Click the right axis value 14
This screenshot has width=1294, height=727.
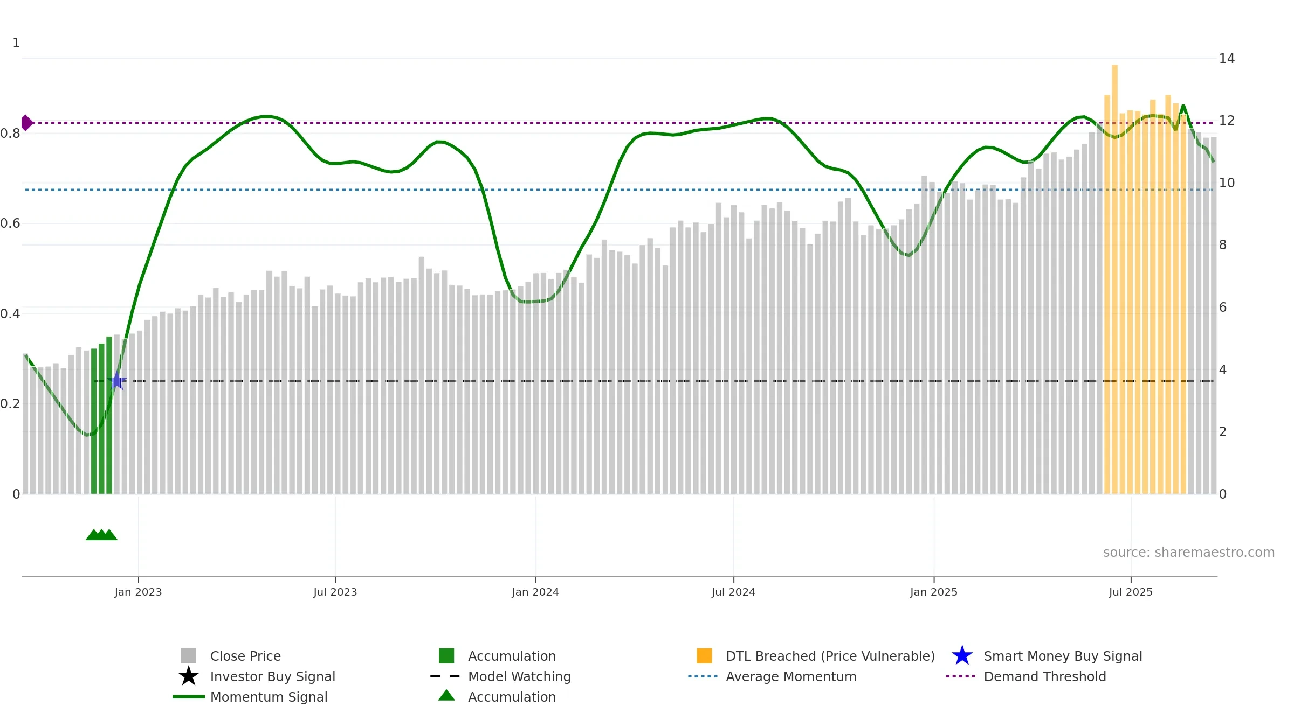[1227, 58]
